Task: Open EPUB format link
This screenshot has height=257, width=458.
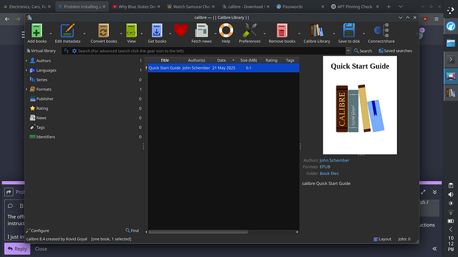Action: click(325, 167)
